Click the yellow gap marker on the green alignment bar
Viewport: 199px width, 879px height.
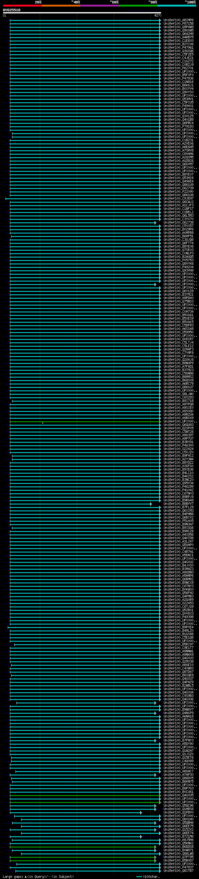43,423
